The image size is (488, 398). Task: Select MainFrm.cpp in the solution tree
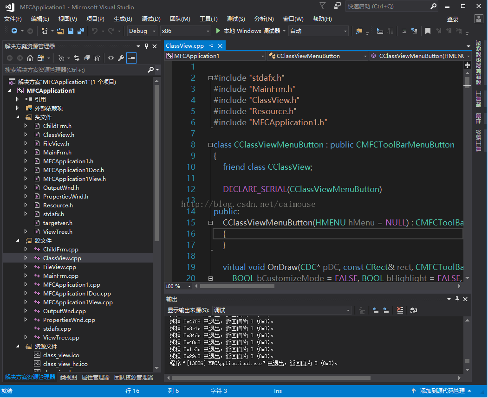click(x=61, y=276)
